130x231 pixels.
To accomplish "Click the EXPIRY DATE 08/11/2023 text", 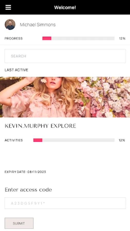I will point(25,172).
